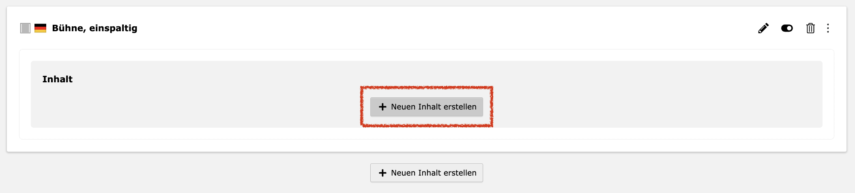Click the German flag language icon
This screenshot has height=193, width=855.
point(40,28)
